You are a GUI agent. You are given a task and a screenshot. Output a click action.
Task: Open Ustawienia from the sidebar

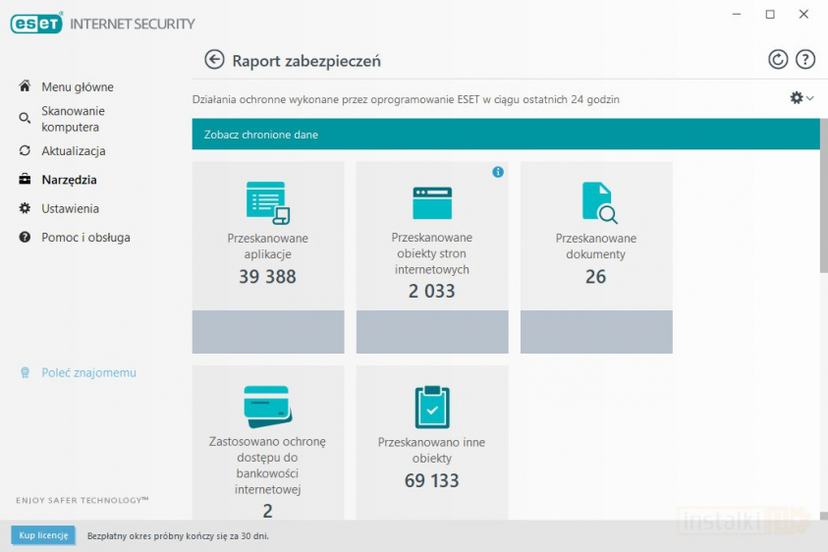[70, 208]
